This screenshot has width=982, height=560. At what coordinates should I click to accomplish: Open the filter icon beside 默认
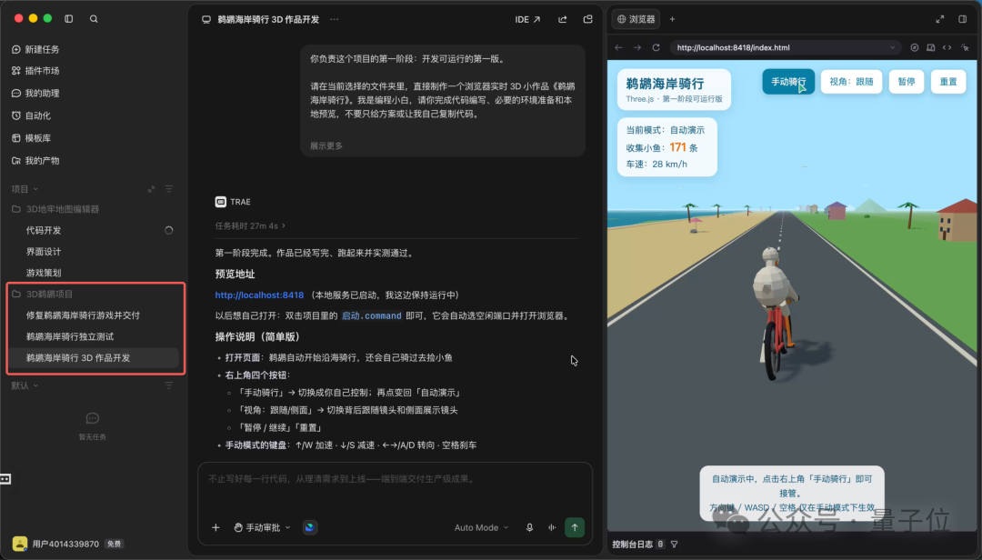click(169, 385)
